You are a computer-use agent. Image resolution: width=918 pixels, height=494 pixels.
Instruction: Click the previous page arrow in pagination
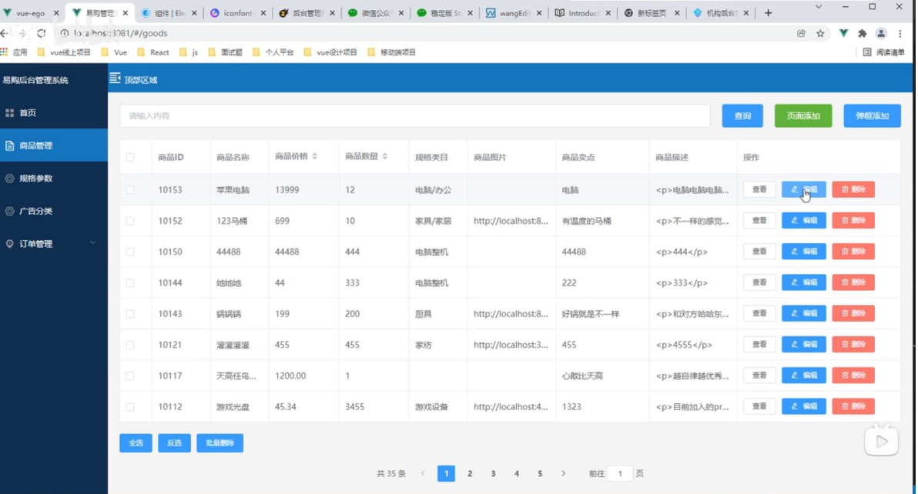423,473
